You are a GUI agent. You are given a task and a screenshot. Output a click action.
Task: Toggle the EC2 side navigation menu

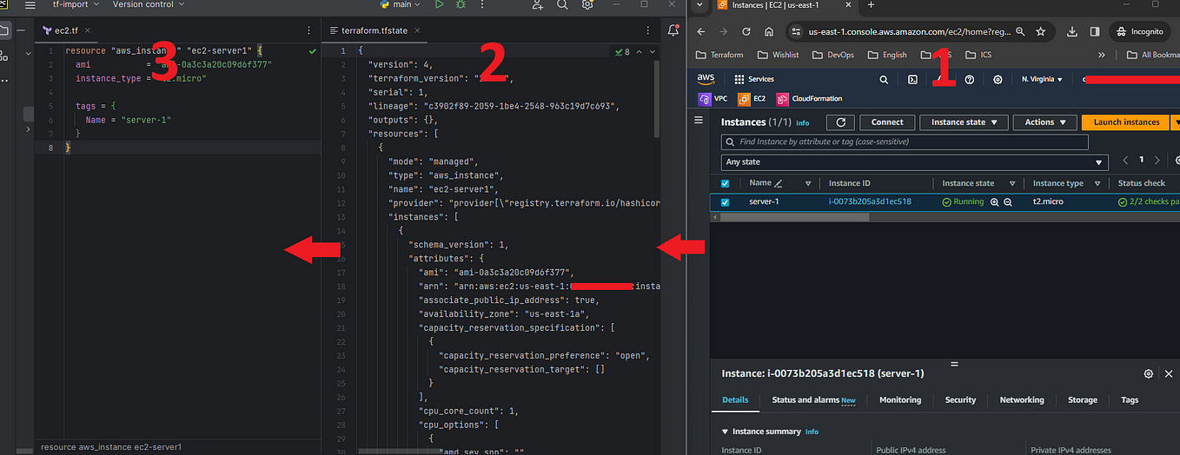pos(698,121)
